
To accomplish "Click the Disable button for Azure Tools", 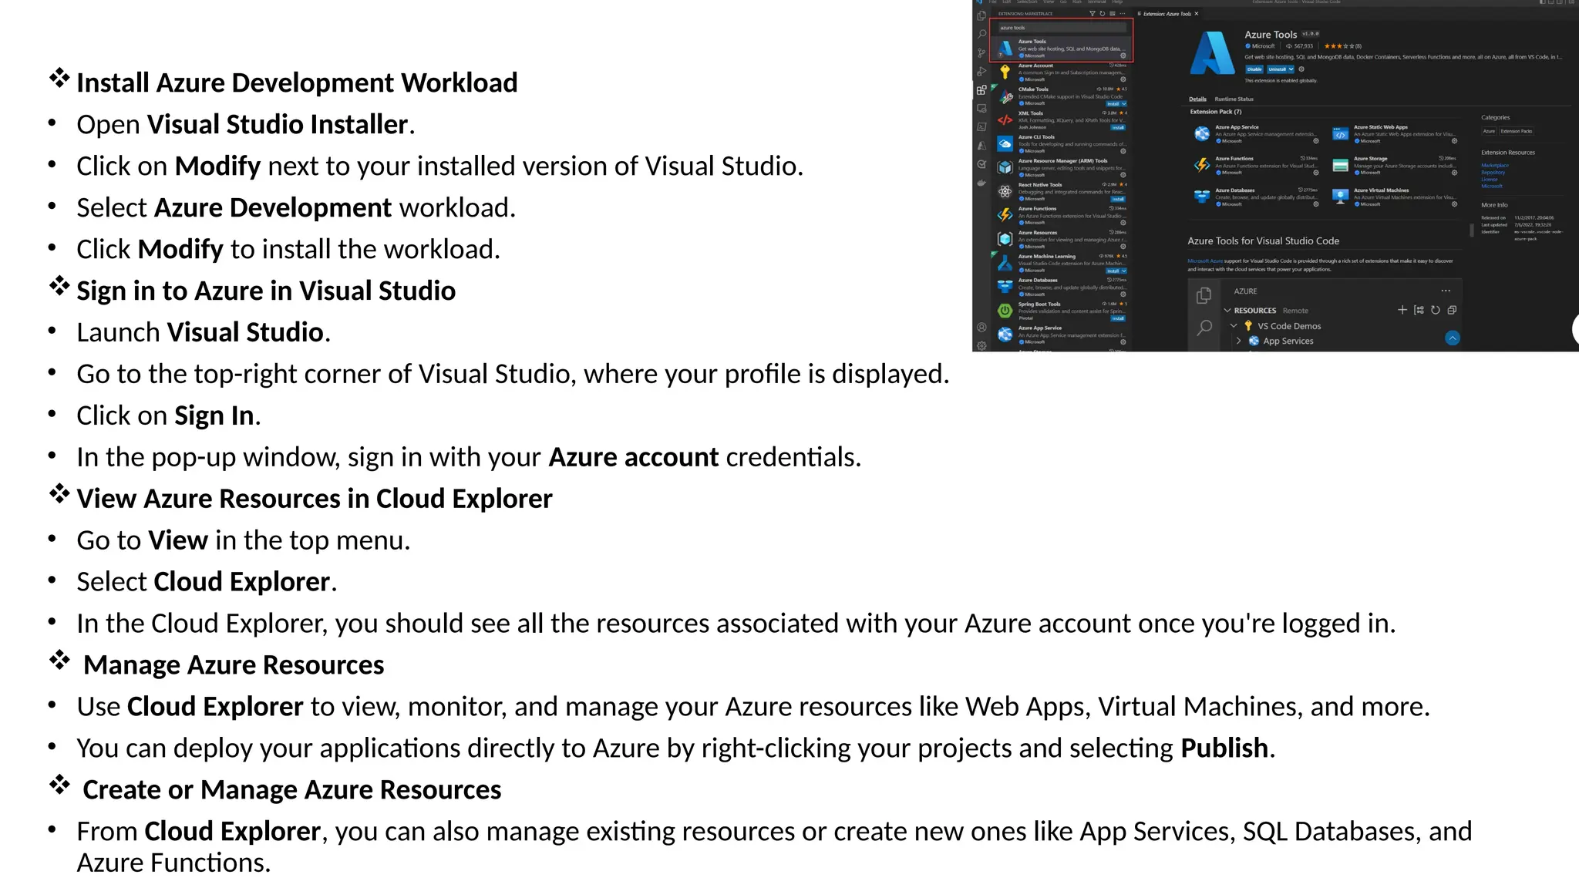I will click(x=1254, y=69).
